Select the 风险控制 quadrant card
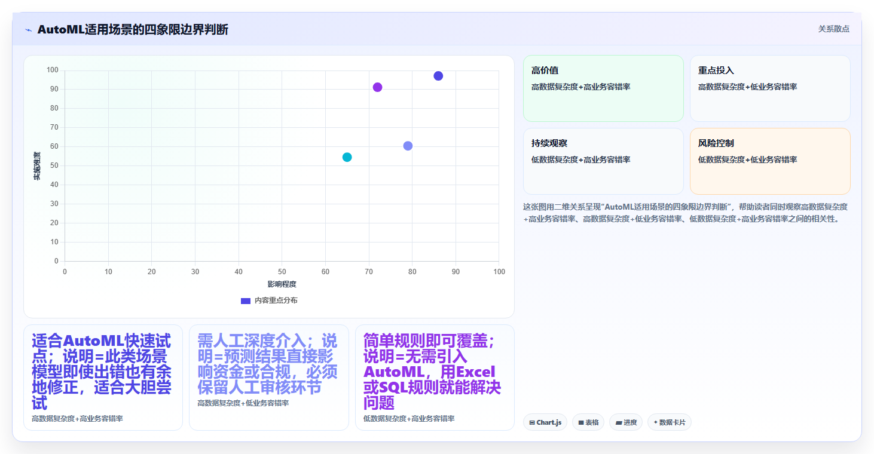The image size is (874, 454). pos(770,161)
